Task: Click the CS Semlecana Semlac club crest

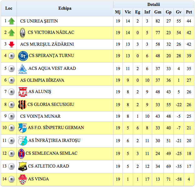Action: tap(21, 153)
